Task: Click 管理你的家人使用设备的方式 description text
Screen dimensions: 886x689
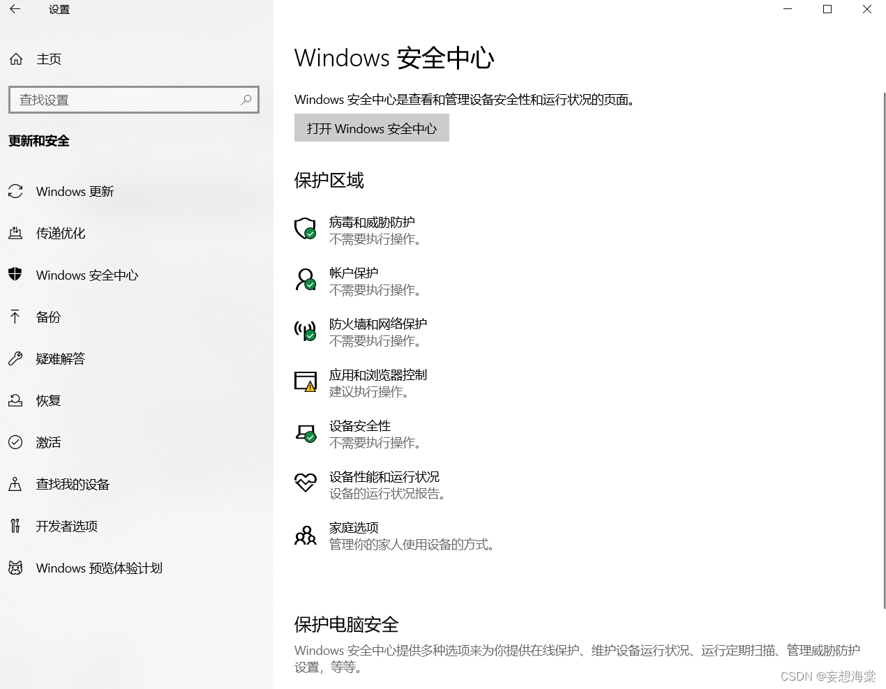Action: click(x=412, y=545)
